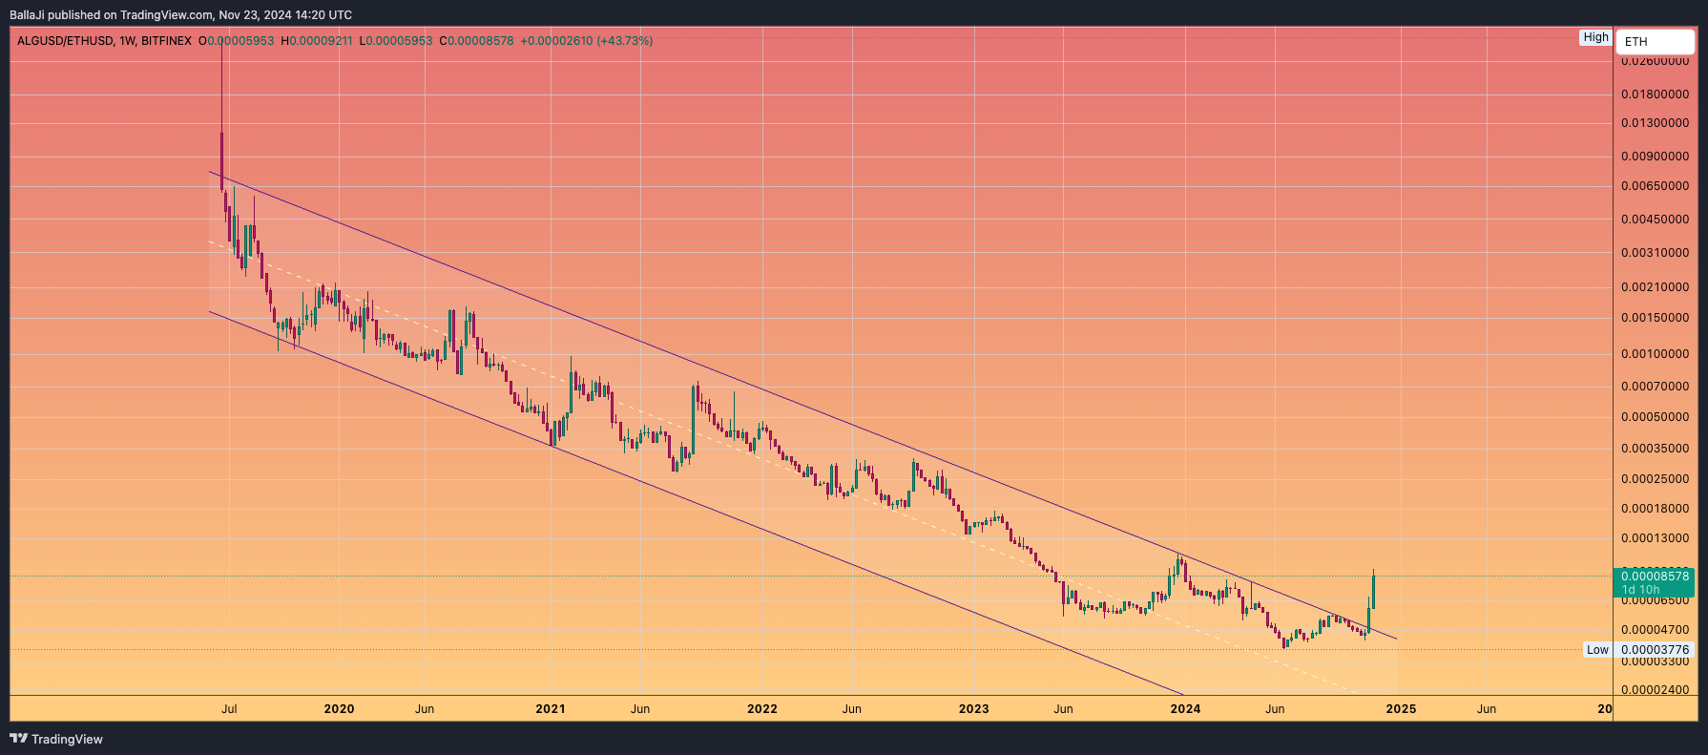Screen dimensions: 1708x755
Task: Click the BITFINEX exchange label
Action: click(166, 41)
